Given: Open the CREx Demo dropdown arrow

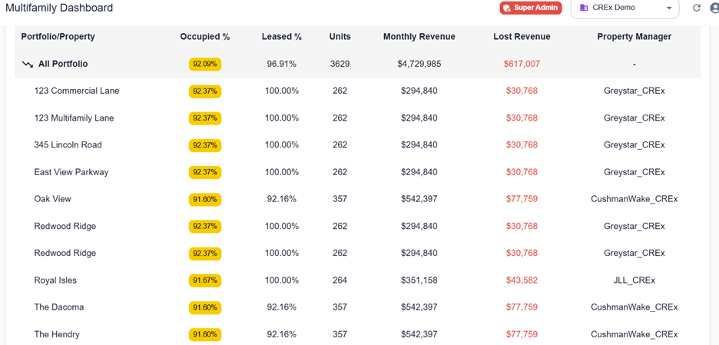Looking at the screenshot, I should [x=669, y=8].
